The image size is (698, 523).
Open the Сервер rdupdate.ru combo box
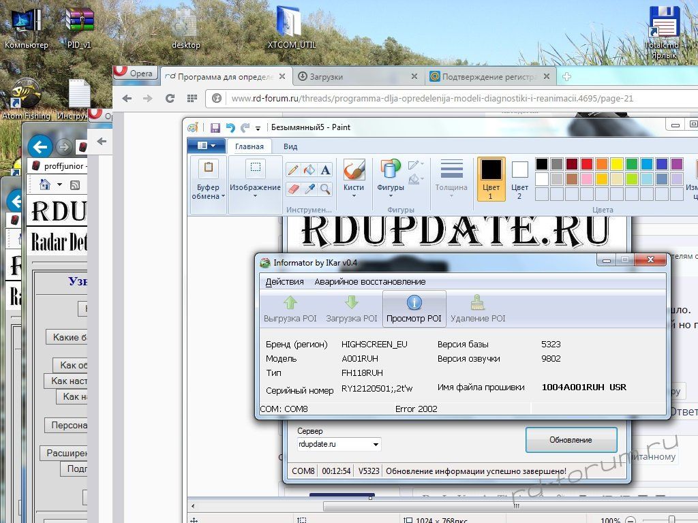pyautogui.click(x=339, y=444)
